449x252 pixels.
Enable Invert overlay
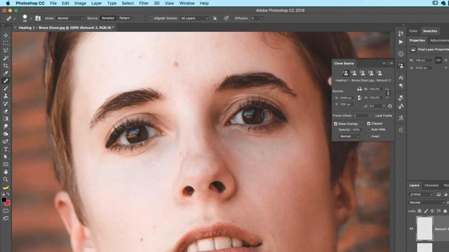point(369,136)
